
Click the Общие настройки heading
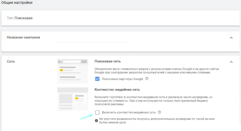17,3
